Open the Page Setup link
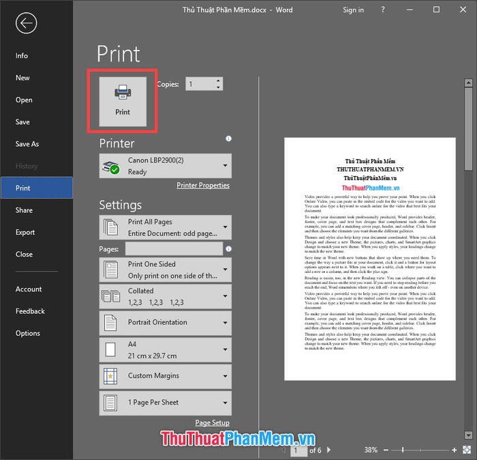This screenshot has width=477, height=460. pos(212,422)
